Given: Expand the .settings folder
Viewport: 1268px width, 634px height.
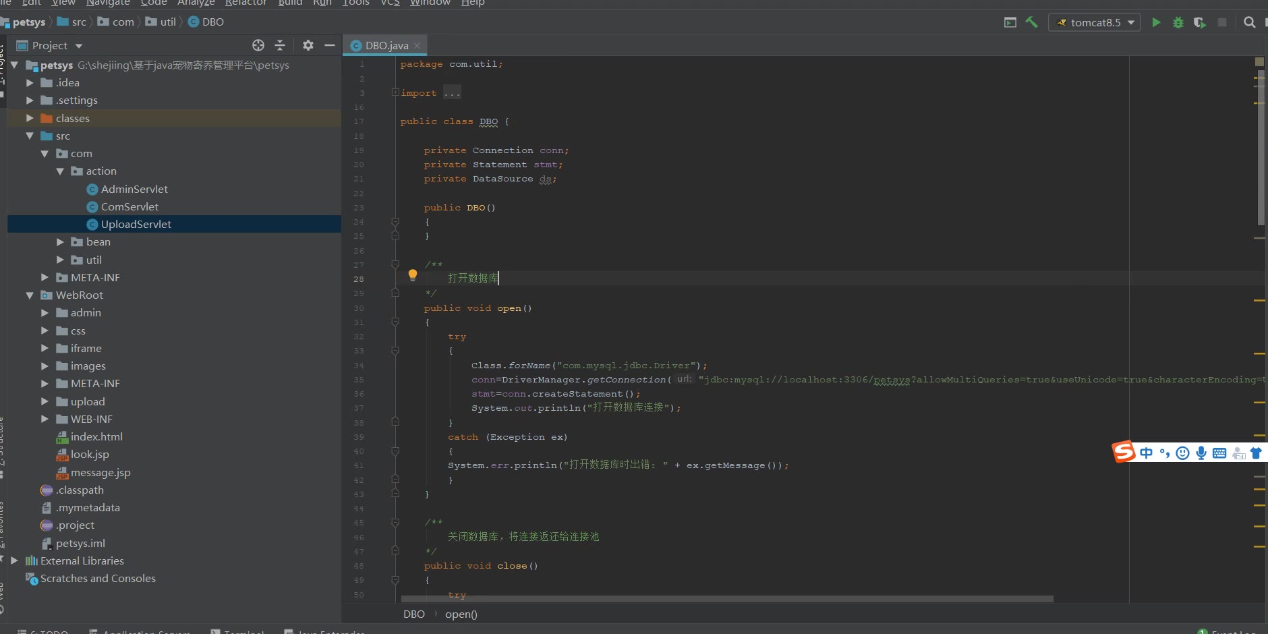Looking at the screenshot, I should 30,100.
